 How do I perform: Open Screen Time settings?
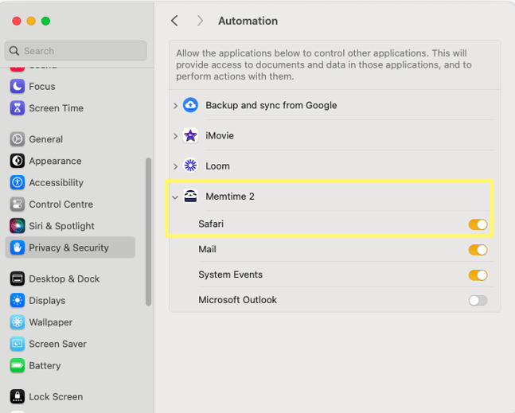tap(70, 108)
